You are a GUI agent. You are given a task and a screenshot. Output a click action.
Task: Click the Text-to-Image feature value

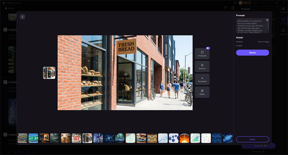tap(264, 42)
